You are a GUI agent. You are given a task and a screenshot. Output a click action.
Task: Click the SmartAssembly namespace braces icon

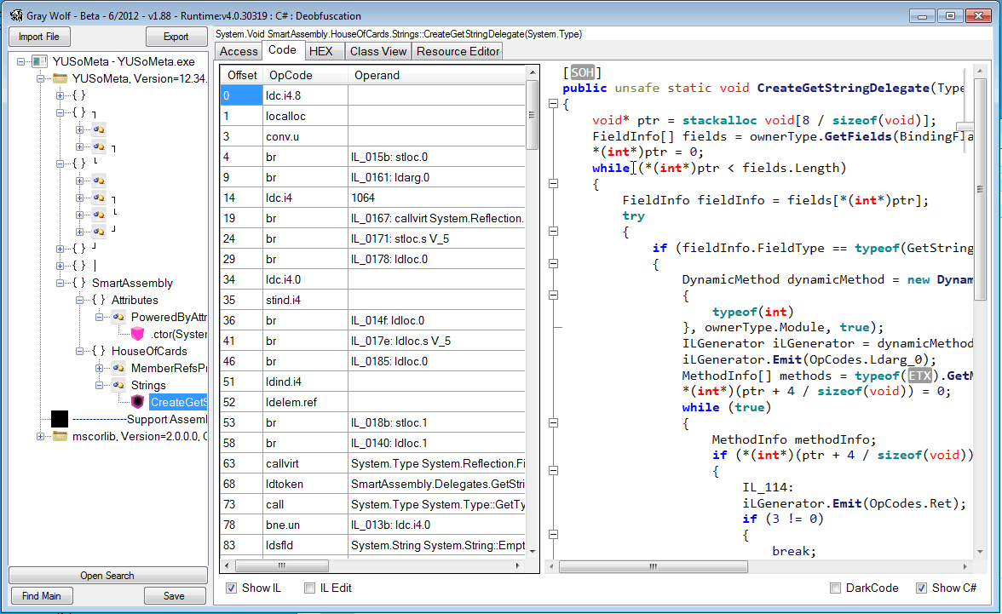pyautogui.click(x=79, y=283)
